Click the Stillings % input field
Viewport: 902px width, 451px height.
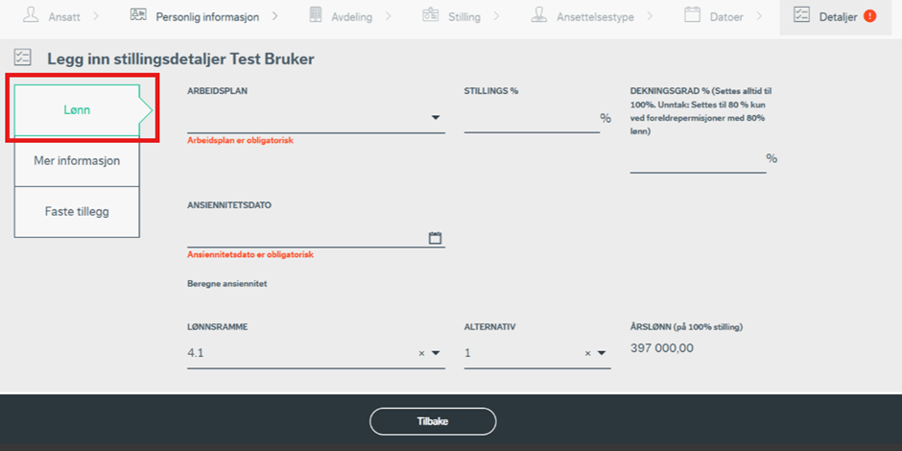point(531,119)
